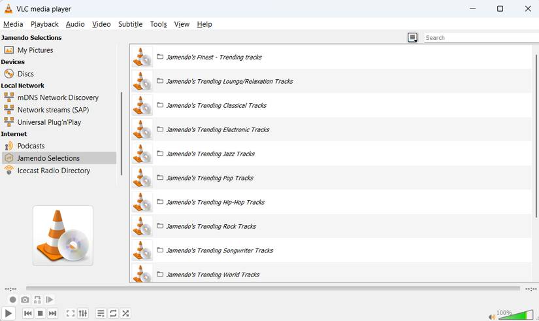Show extended settings (equalizer icon)
This screenshot has height=321, width=539.
point(83,313)
